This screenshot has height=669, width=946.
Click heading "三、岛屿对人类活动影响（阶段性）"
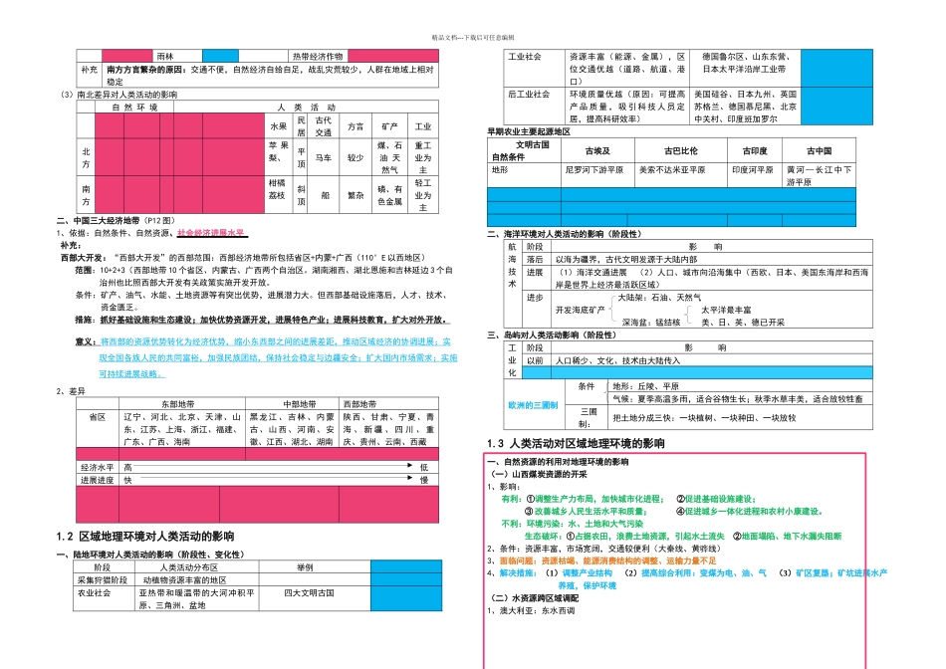click(x=552, y=334)
